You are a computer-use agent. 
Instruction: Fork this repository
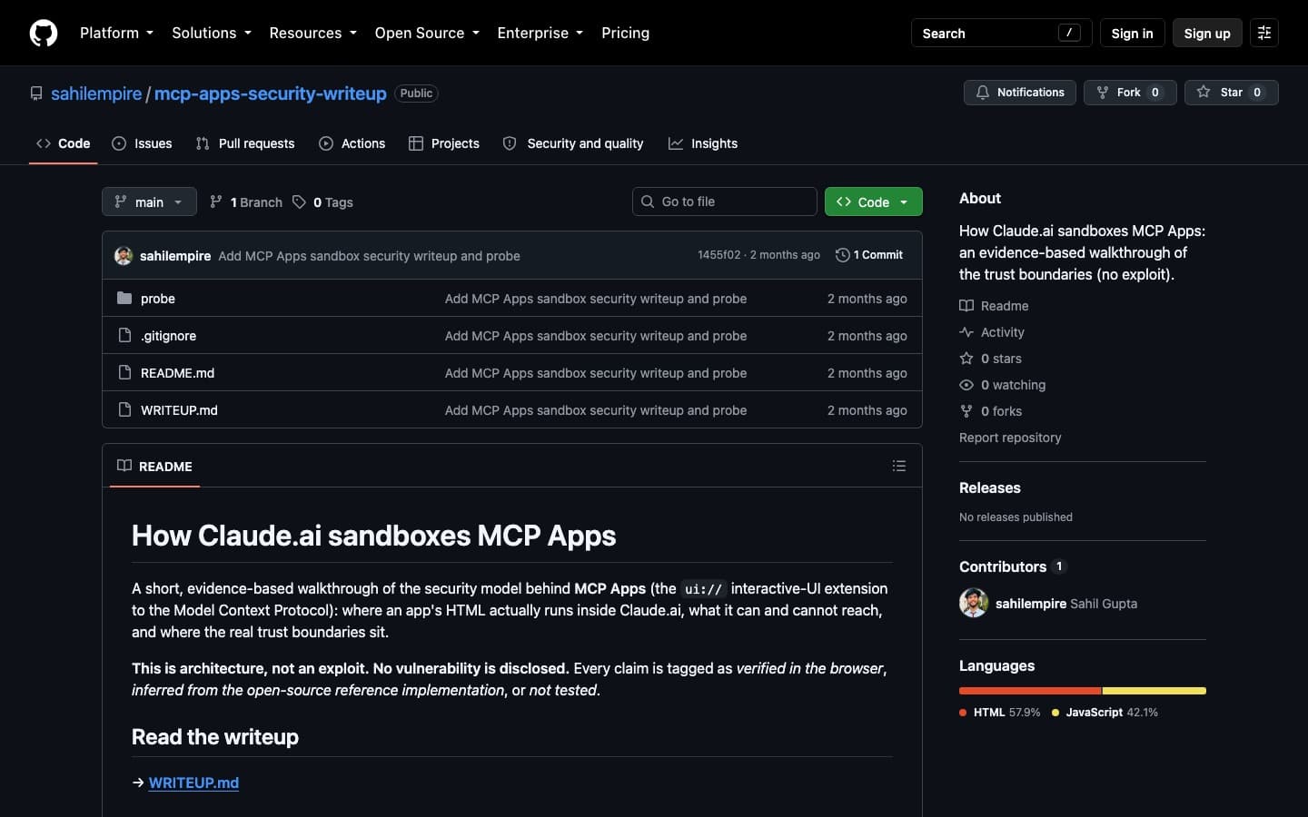pyautogui.click(x=1130, y=93)
